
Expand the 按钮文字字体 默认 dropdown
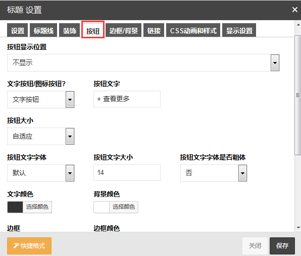pyautogui.click(x=41, y=173)
